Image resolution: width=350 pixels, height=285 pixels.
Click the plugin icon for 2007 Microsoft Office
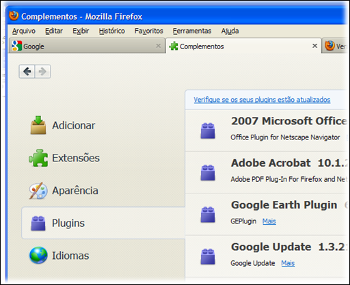tap(208, 131)
